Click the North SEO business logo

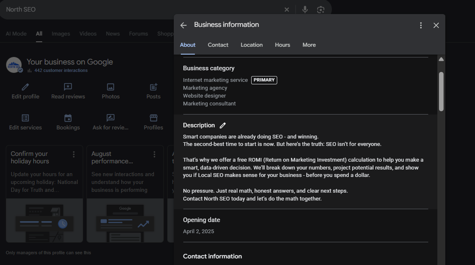pos(14,65)
